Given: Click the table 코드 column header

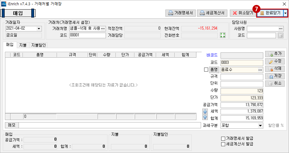Looking at the screenshot, I should (17, 55).
